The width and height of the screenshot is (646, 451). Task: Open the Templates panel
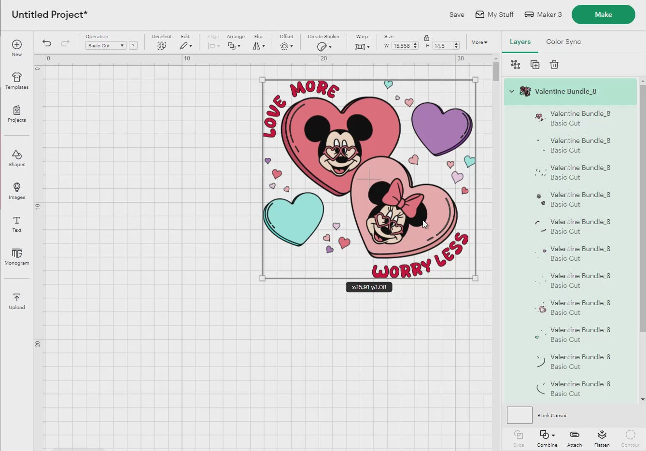(17, 81)
